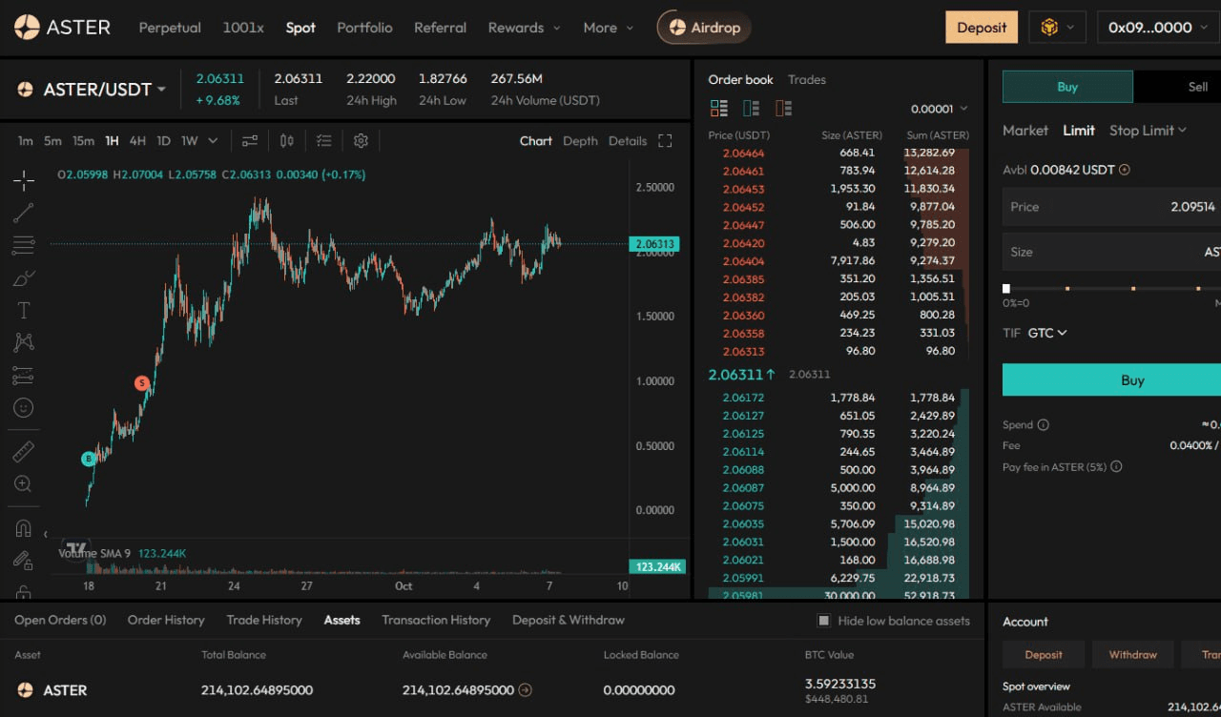Open chart settings gear icon
This screenshot has height=717, width=1221.
(361, 141)
